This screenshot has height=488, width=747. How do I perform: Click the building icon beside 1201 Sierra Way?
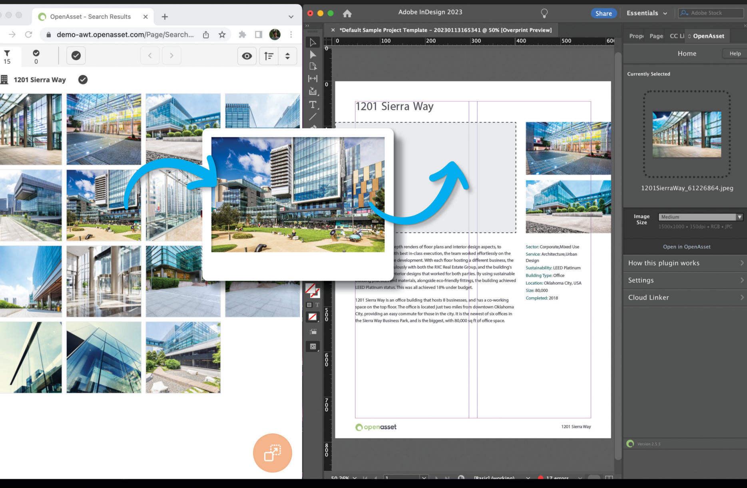pos(4,80)
